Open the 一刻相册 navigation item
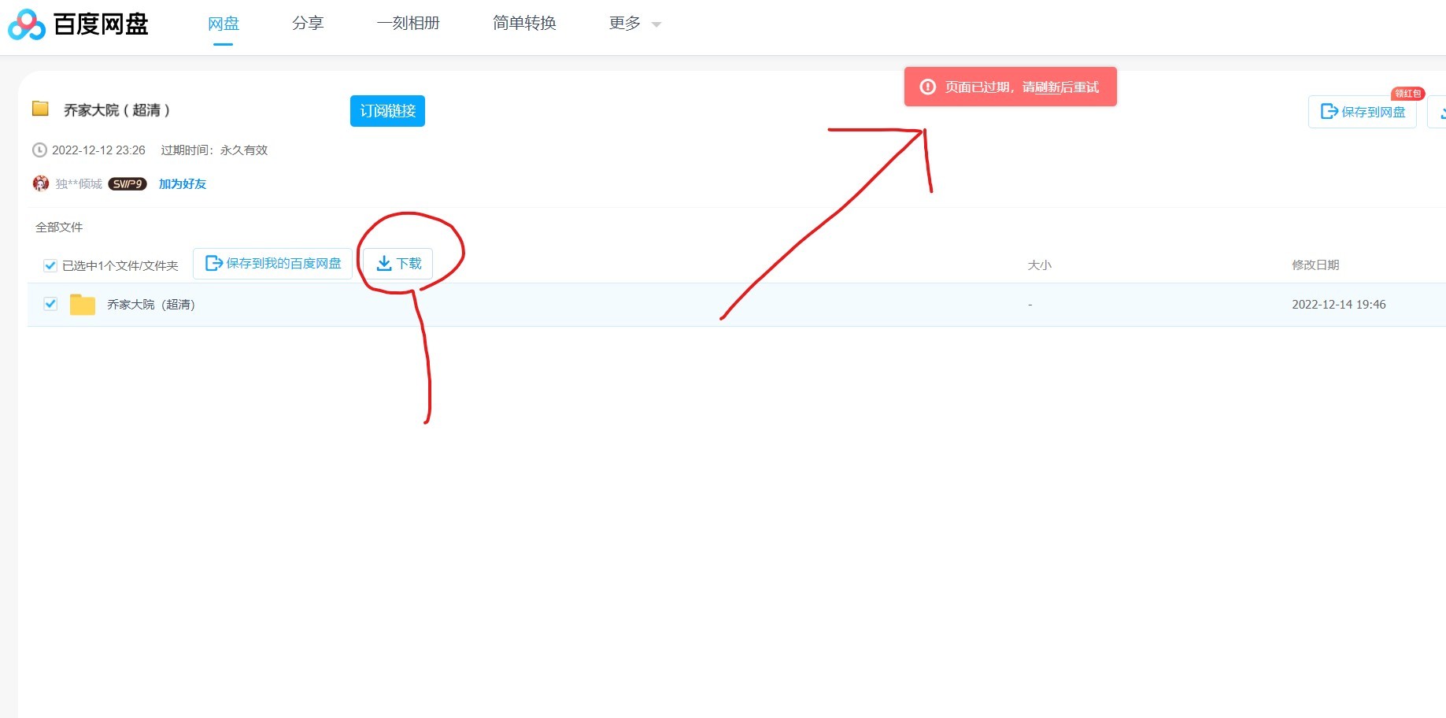This screenshot has width=1446, height=718. click(x=408, y=24)
